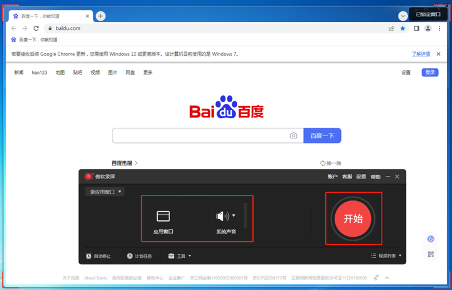Open the 地图 link on Baidu
Image resolution: width=452 pixels, height=290 pixels.
pyautogui.click(x=60, y=73)
